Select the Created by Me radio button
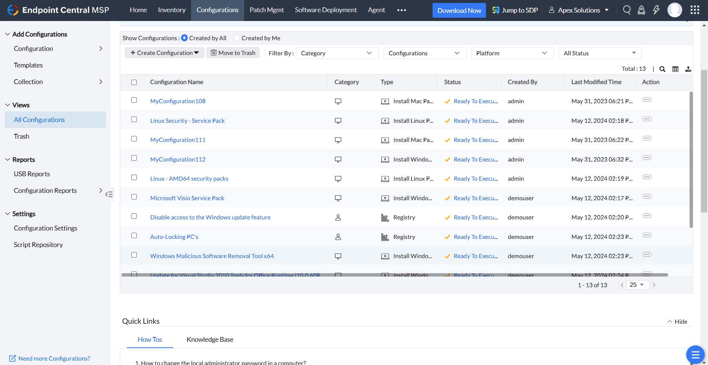 [236, 38]
